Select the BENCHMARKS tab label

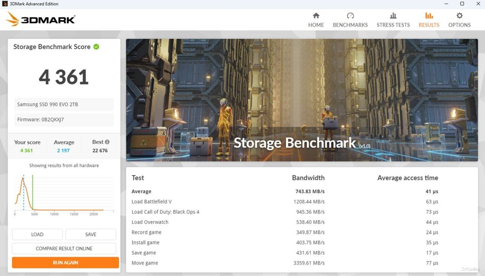tap(350, 25)
